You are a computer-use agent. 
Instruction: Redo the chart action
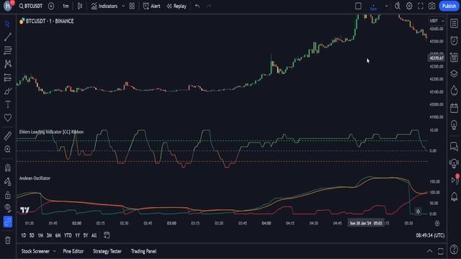(209, 6)
